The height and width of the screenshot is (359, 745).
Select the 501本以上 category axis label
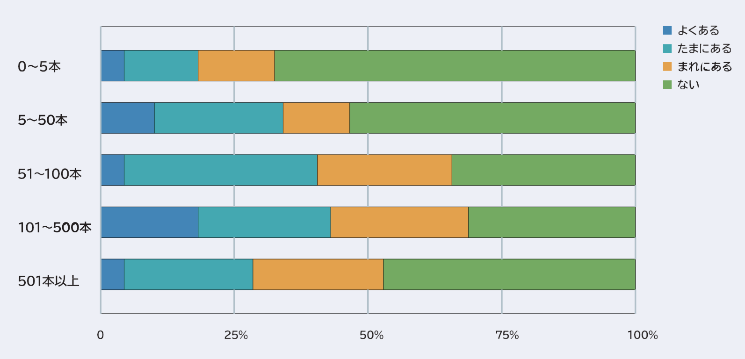pyautogui.click(x=49, y=281)
